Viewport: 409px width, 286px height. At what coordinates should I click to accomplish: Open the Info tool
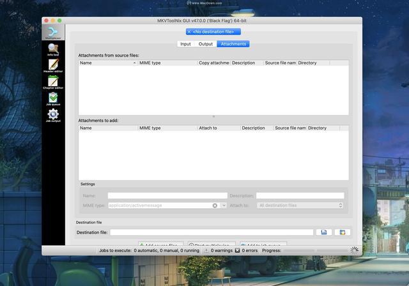coord(53,50)
